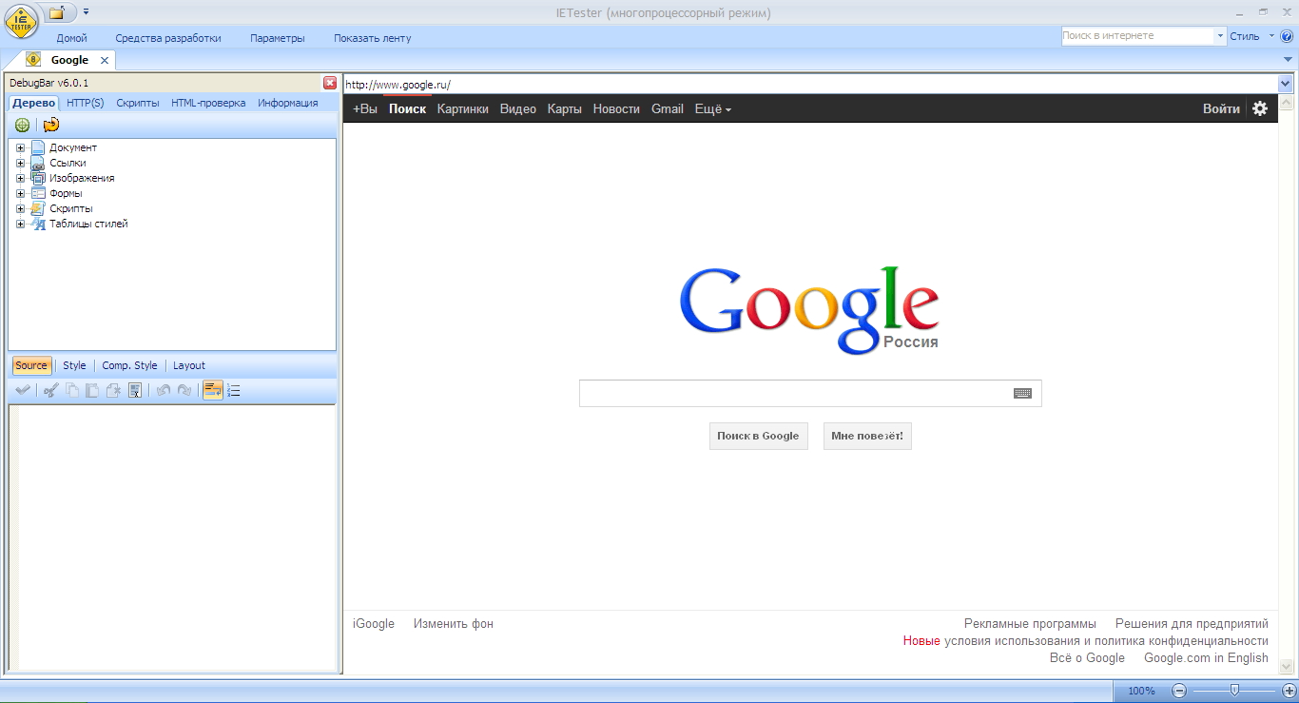Click the element picker target icon in DebugBar
The height and width of the screenshot is (703, 1299).
click(x=22, y=125)
